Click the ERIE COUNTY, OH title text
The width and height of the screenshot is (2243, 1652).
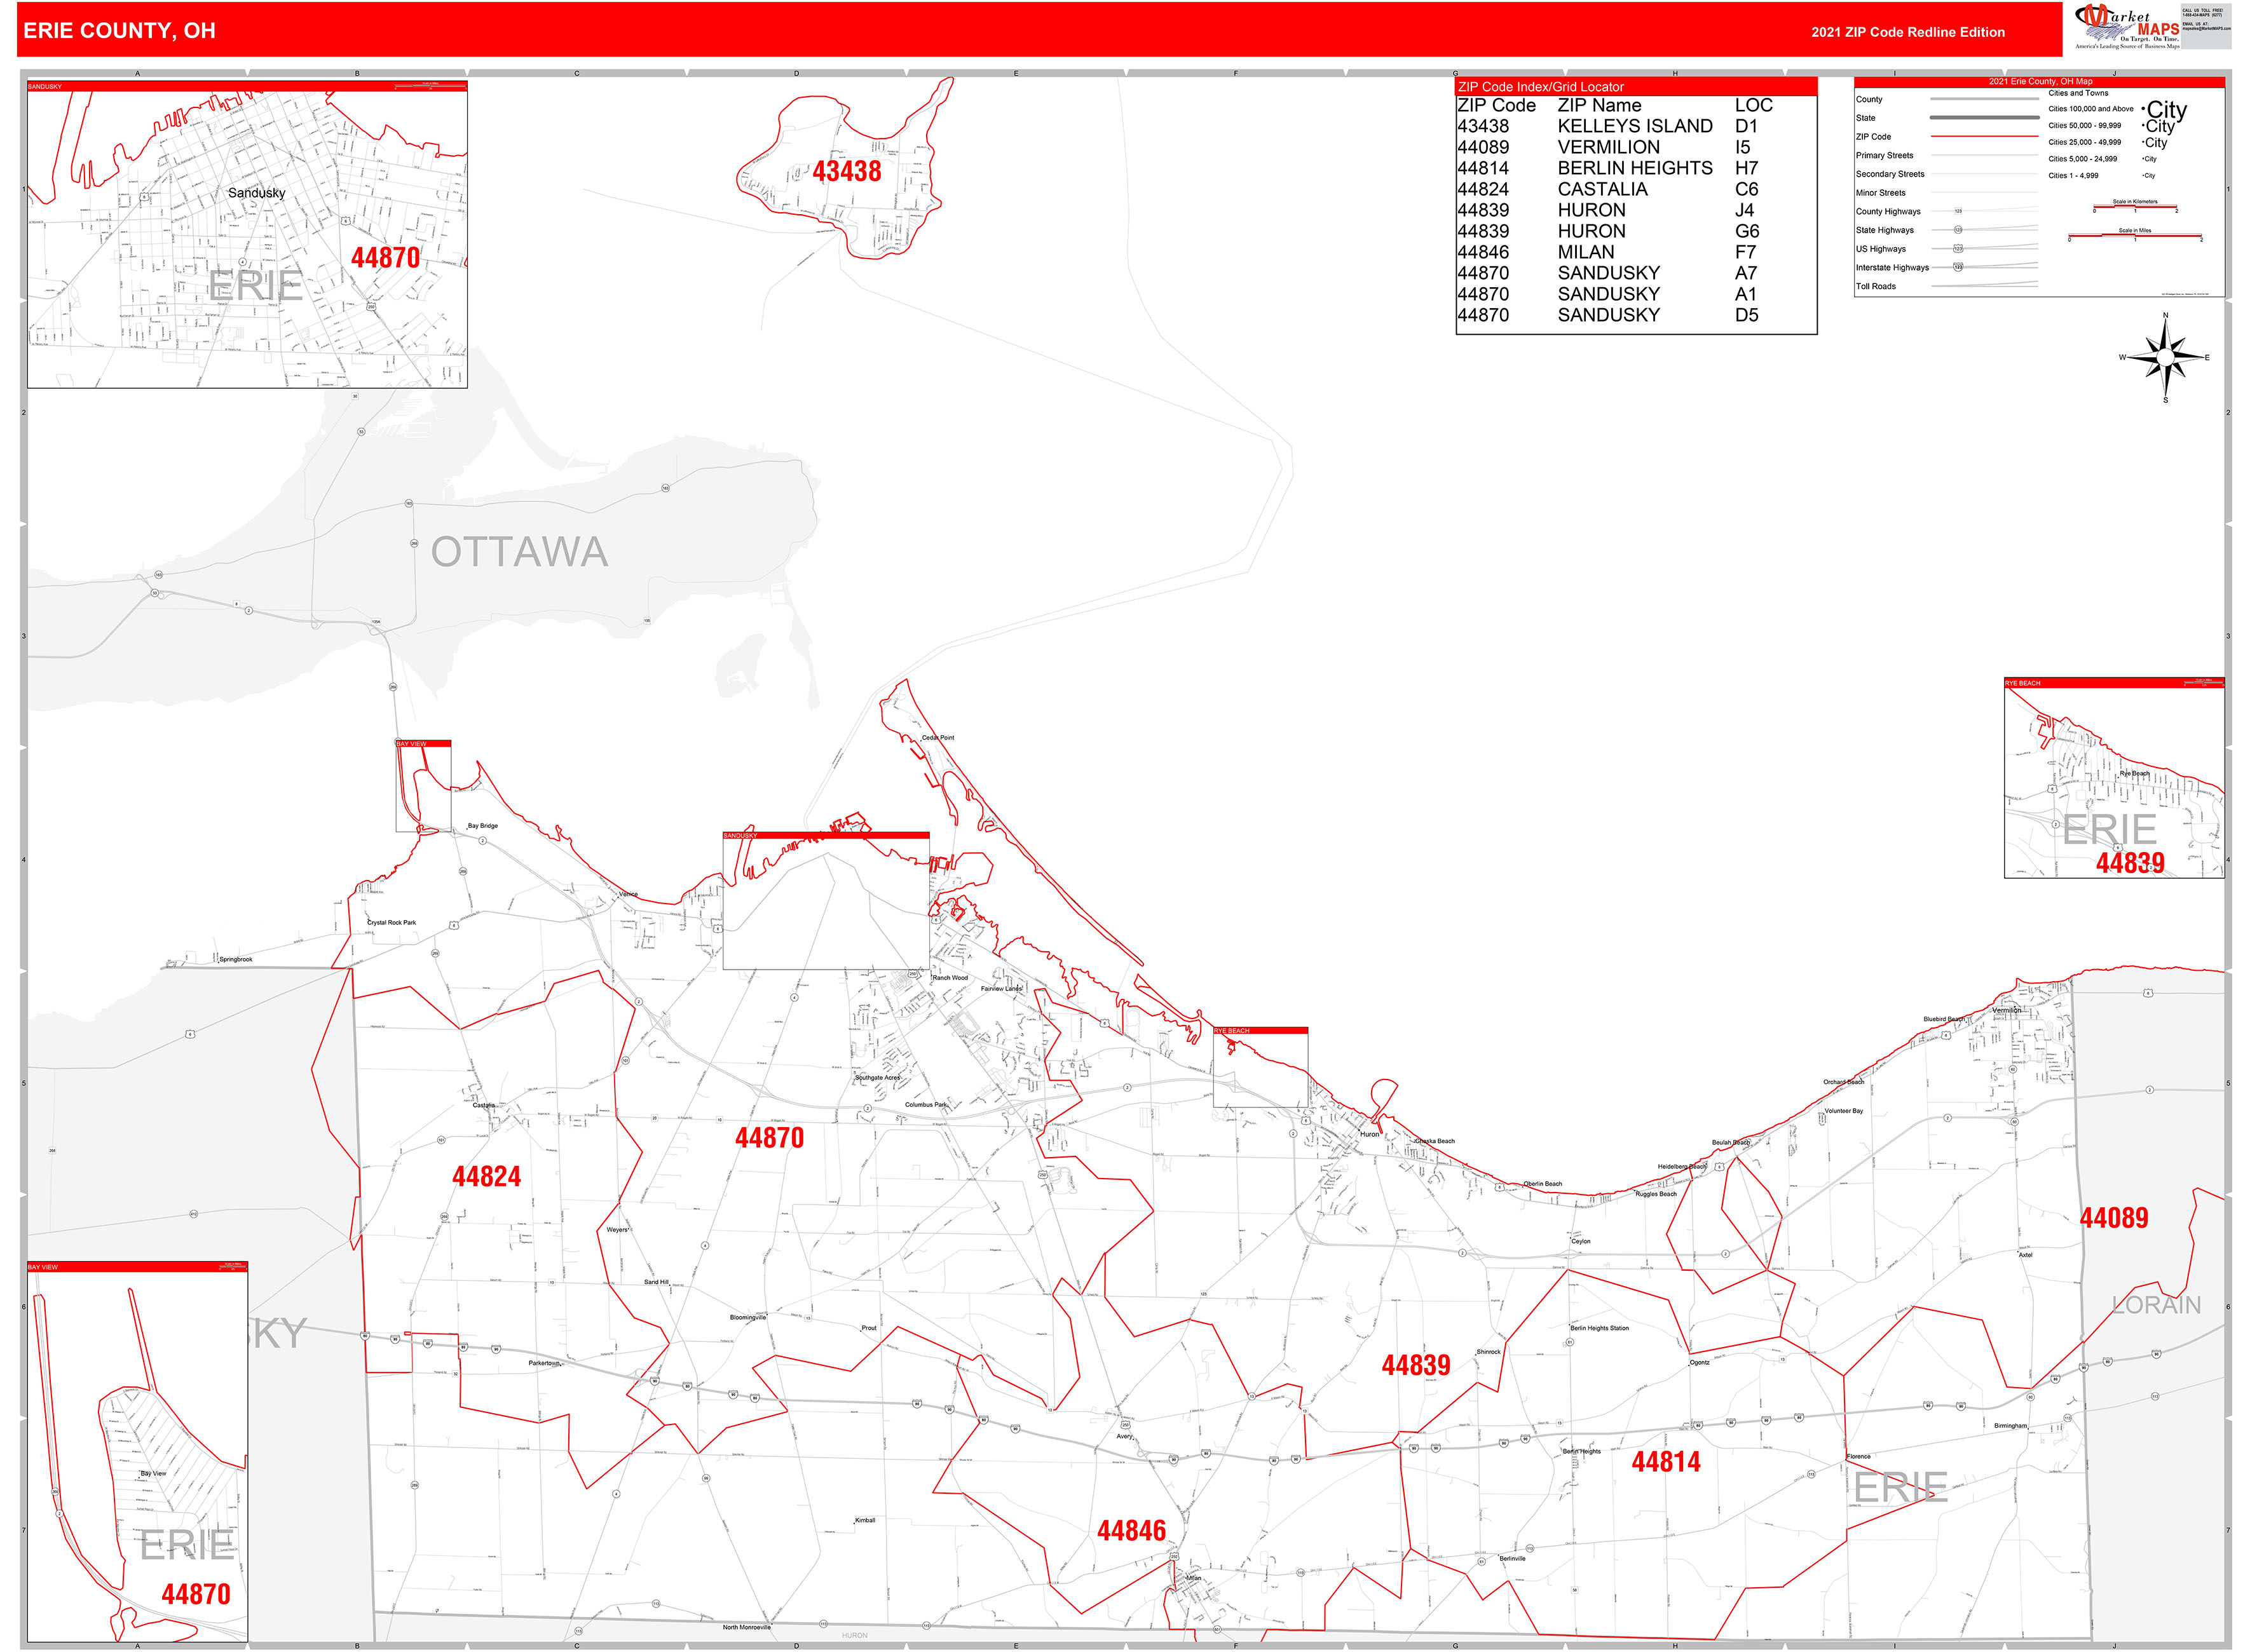coord(119,30)
